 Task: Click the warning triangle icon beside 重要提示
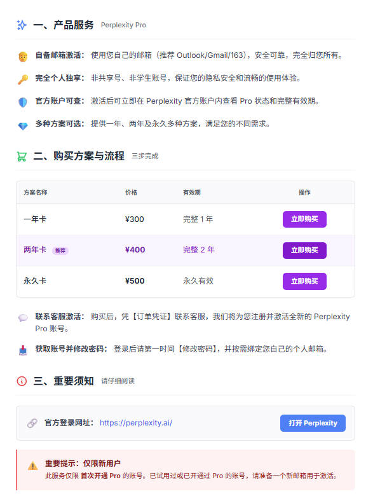(x=33, y=465)
